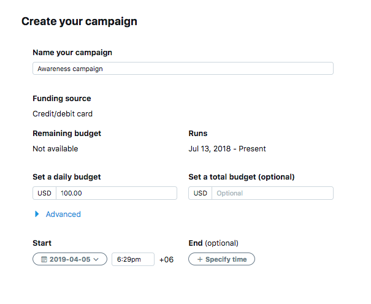
Task: Edit the 6:29pm start time field
Action: pyautogui.click(x=132, y=260)
